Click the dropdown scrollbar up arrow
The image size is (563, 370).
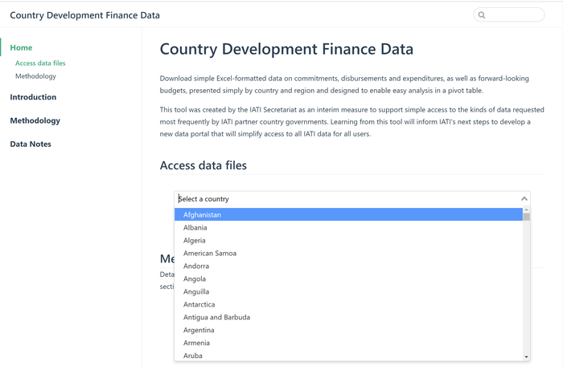tap(526, 210)
